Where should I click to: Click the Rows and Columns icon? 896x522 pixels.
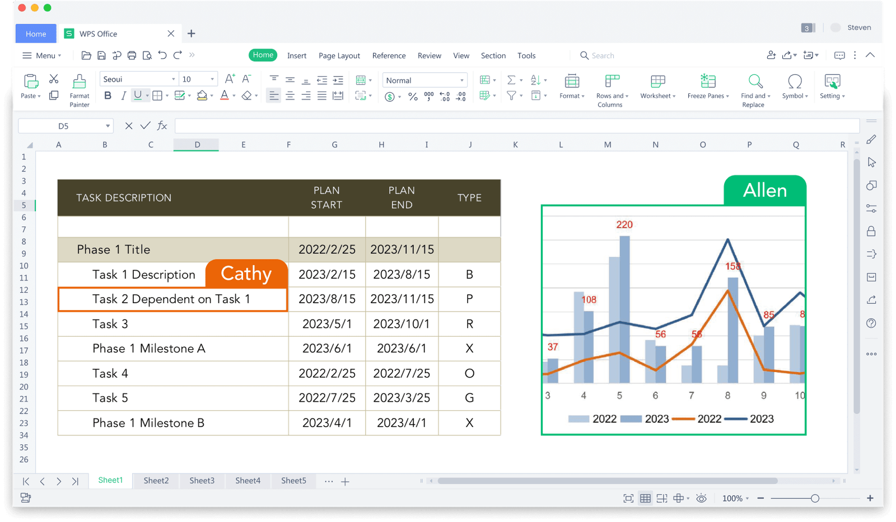(x=612, y=82)
